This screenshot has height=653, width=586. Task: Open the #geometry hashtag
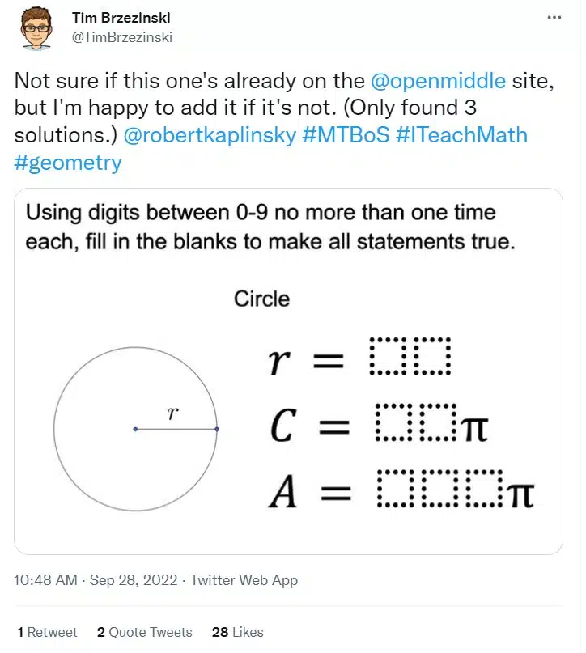click(x=68, y=163)
